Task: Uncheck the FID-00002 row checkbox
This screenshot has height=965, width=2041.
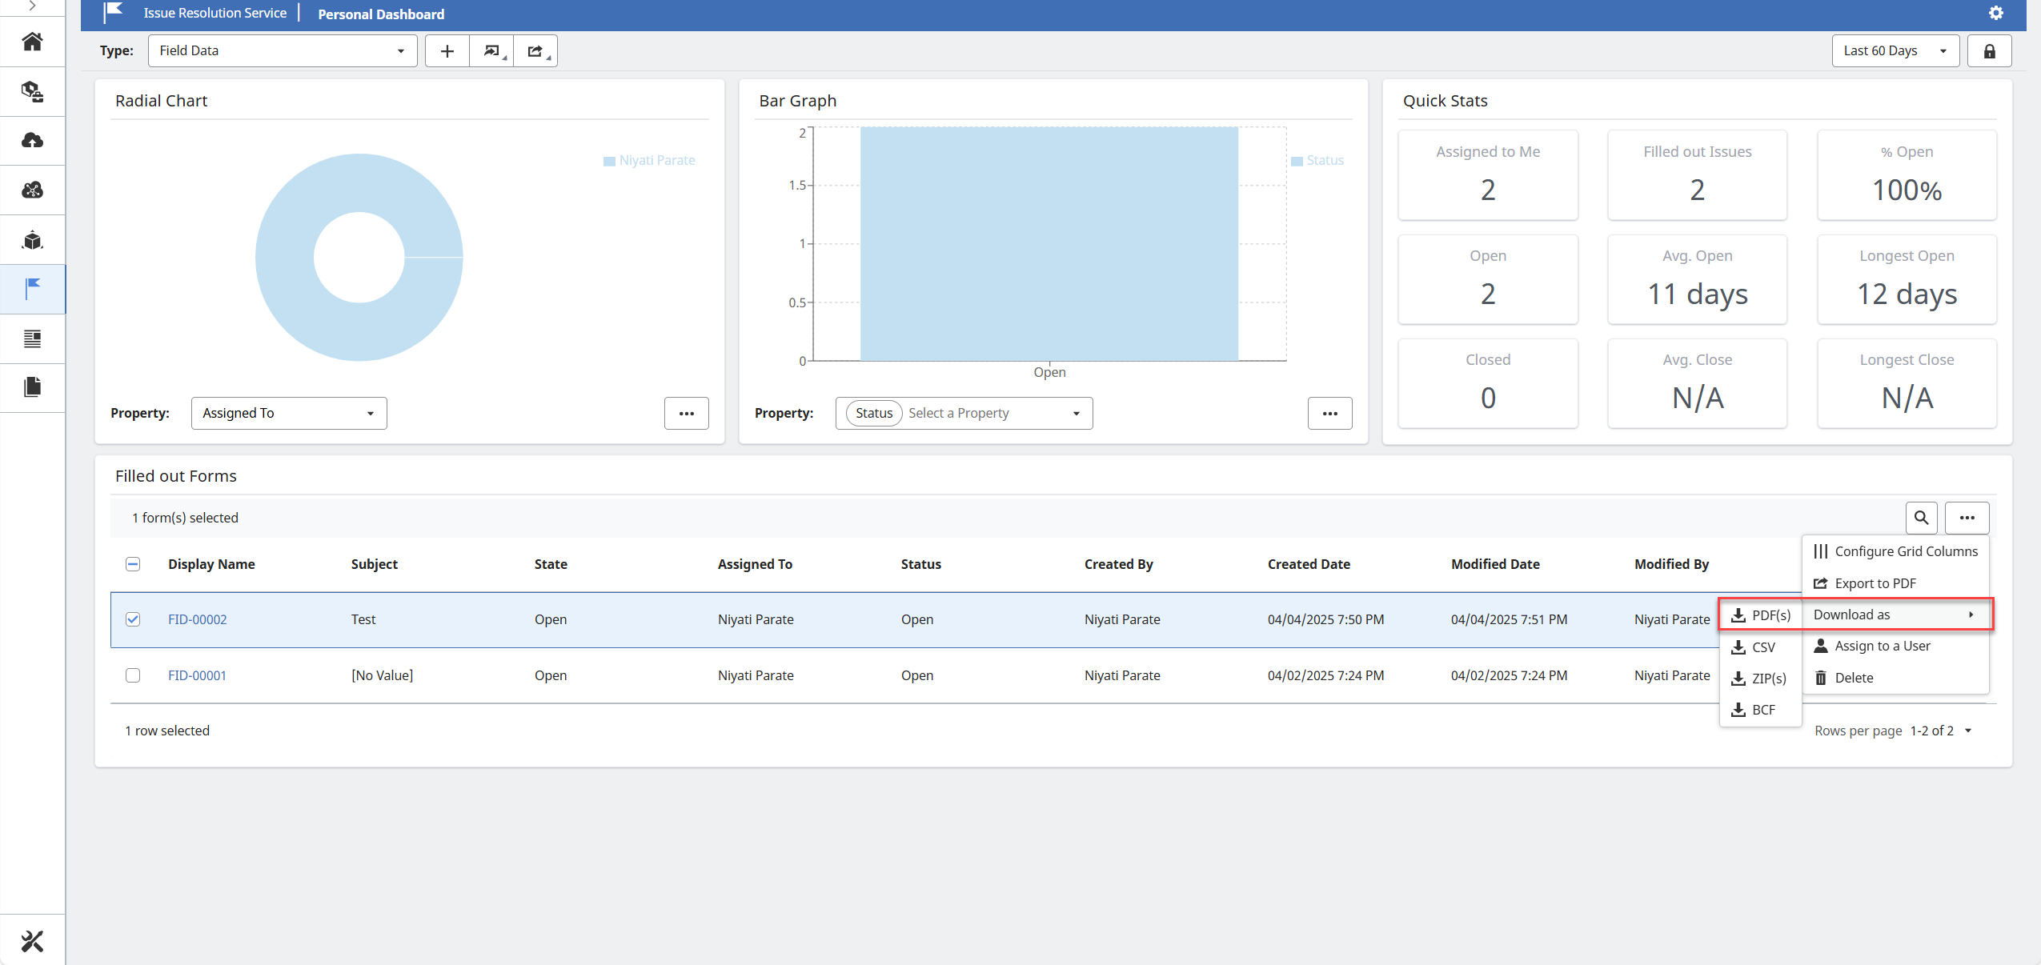Action: coord(133,619)
